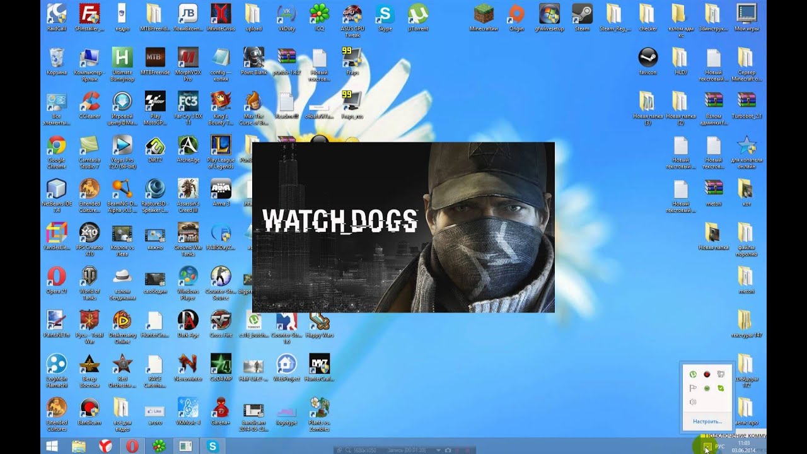Open the RaidCall desktop shortcut
The height and width of the screenshot is (454, 807).
point(57,17)
